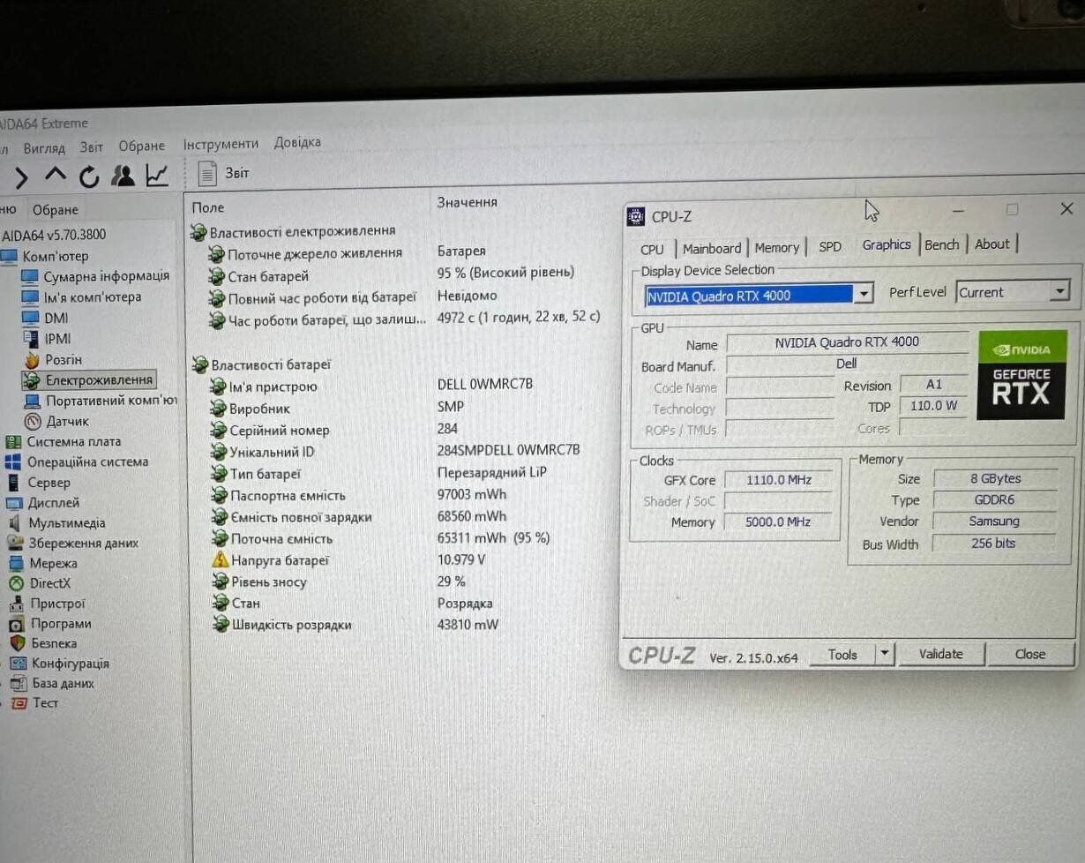1085x863 pixels.
Task: Select Операційна система Windows icon item
Action: pyautogui.click(x=87, y=462)
